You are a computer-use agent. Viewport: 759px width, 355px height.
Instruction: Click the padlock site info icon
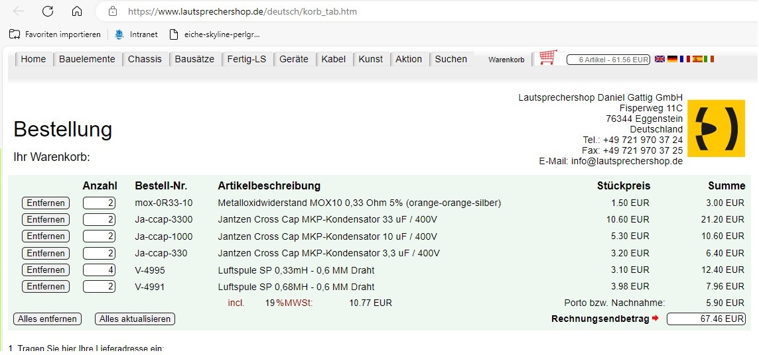(113, 11)
